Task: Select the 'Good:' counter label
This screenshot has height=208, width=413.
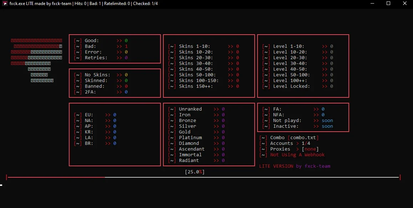Action: pyautogui.click(x=92, y=40)
